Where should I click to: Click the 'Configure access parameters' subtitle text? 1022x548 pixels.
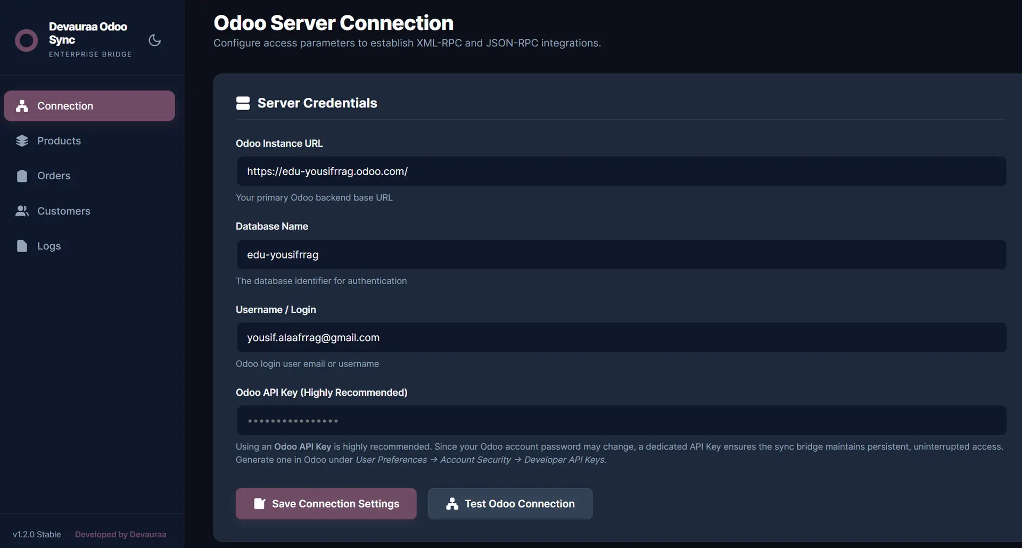coord(407,43)
